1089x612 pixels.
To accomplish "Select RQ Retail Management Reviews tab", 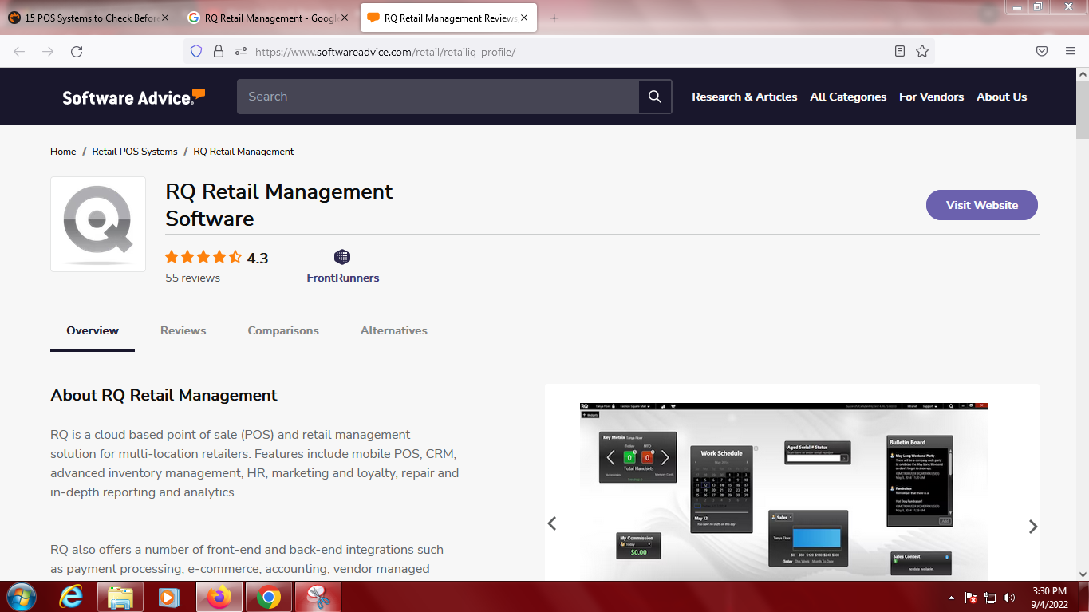I will click(x=448, y=18).
